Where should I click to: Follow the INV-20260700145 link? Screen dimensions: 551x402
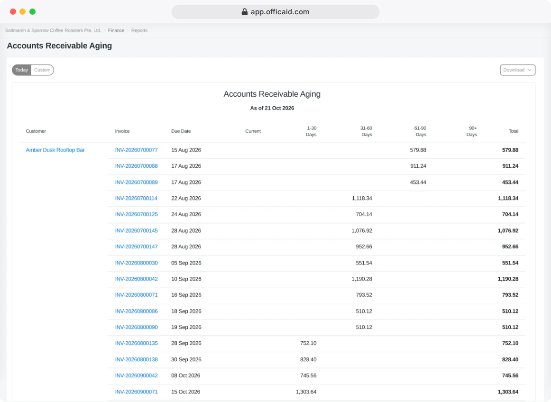click(x=137, y=231)
